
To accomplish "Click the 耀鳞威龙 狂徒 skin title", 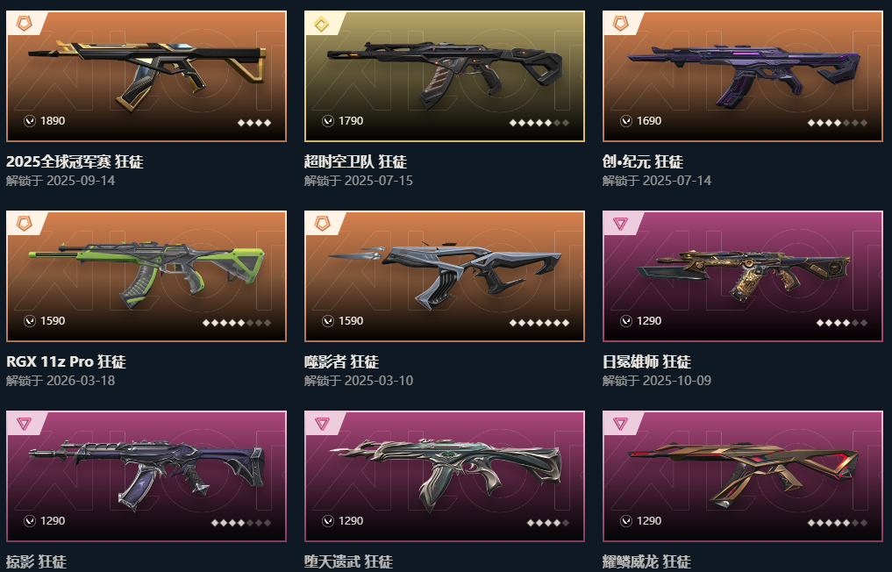I will [x=646, y=561].
